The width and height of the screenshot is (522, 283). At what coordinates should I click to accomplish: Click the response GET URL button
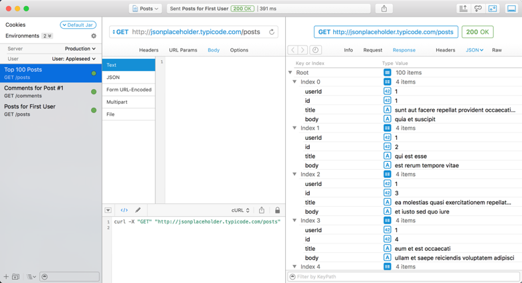tap(386, 32)
